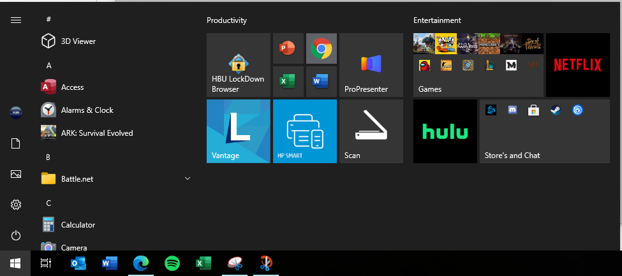Screen dimensions: 622x276
Task: Launch PowerPoint from the Productivity tiles
Action: click(288, 48)
